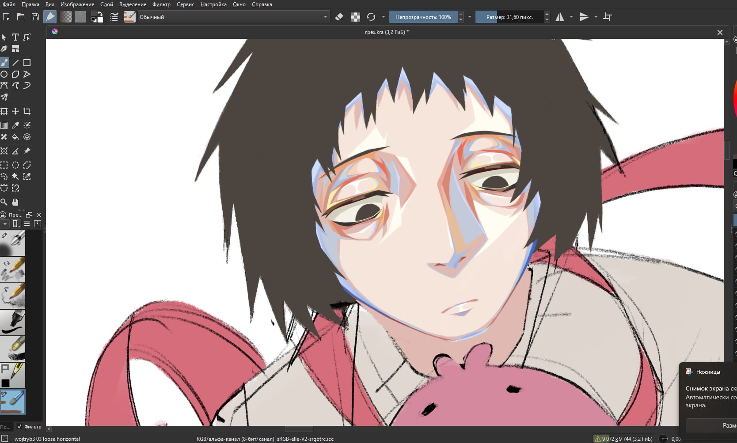The height and width of the screenshot is (443, 737).
Task: Select the Polygon shape tool
Action: [x=15, y=74]
